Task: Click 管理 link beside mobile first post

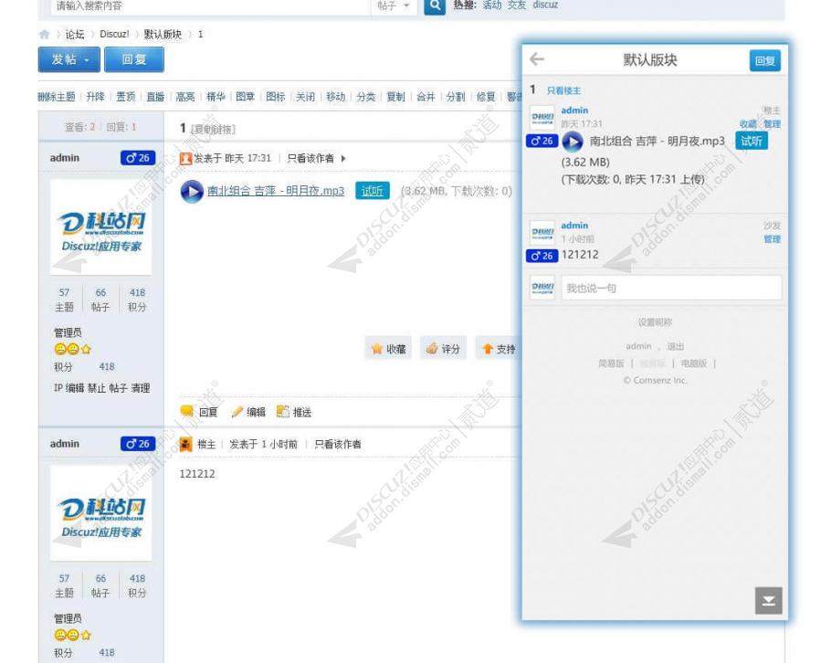Action: (773, 124)
